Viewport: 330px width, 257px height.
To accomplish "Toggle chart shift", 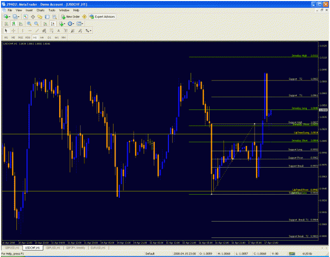I will [52, 24].
